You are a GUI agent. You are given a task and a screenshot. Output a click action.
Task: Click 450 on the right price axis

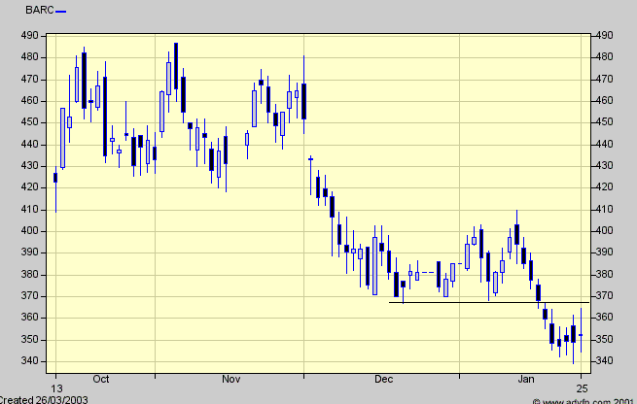[x=605, y=122]
